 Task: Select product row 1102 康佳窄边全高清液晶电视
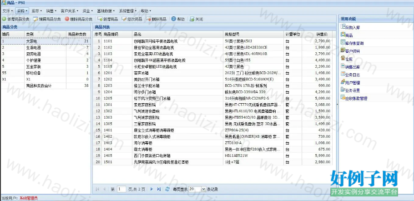[x=212, y=48]
